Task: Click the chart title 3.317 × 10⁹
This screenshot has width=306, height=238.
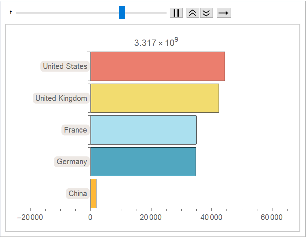Action: click(x=156, y=43)
